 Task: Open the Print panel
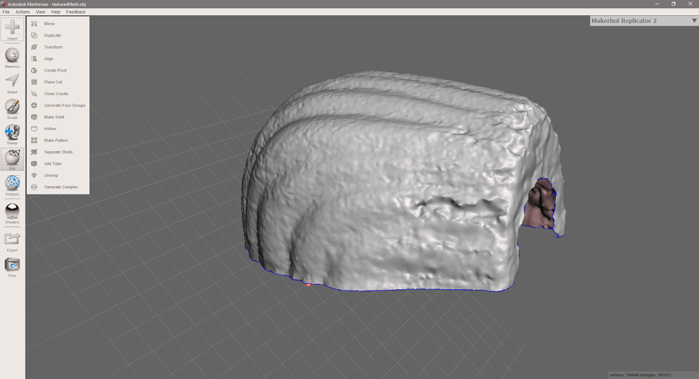[12, 266]
